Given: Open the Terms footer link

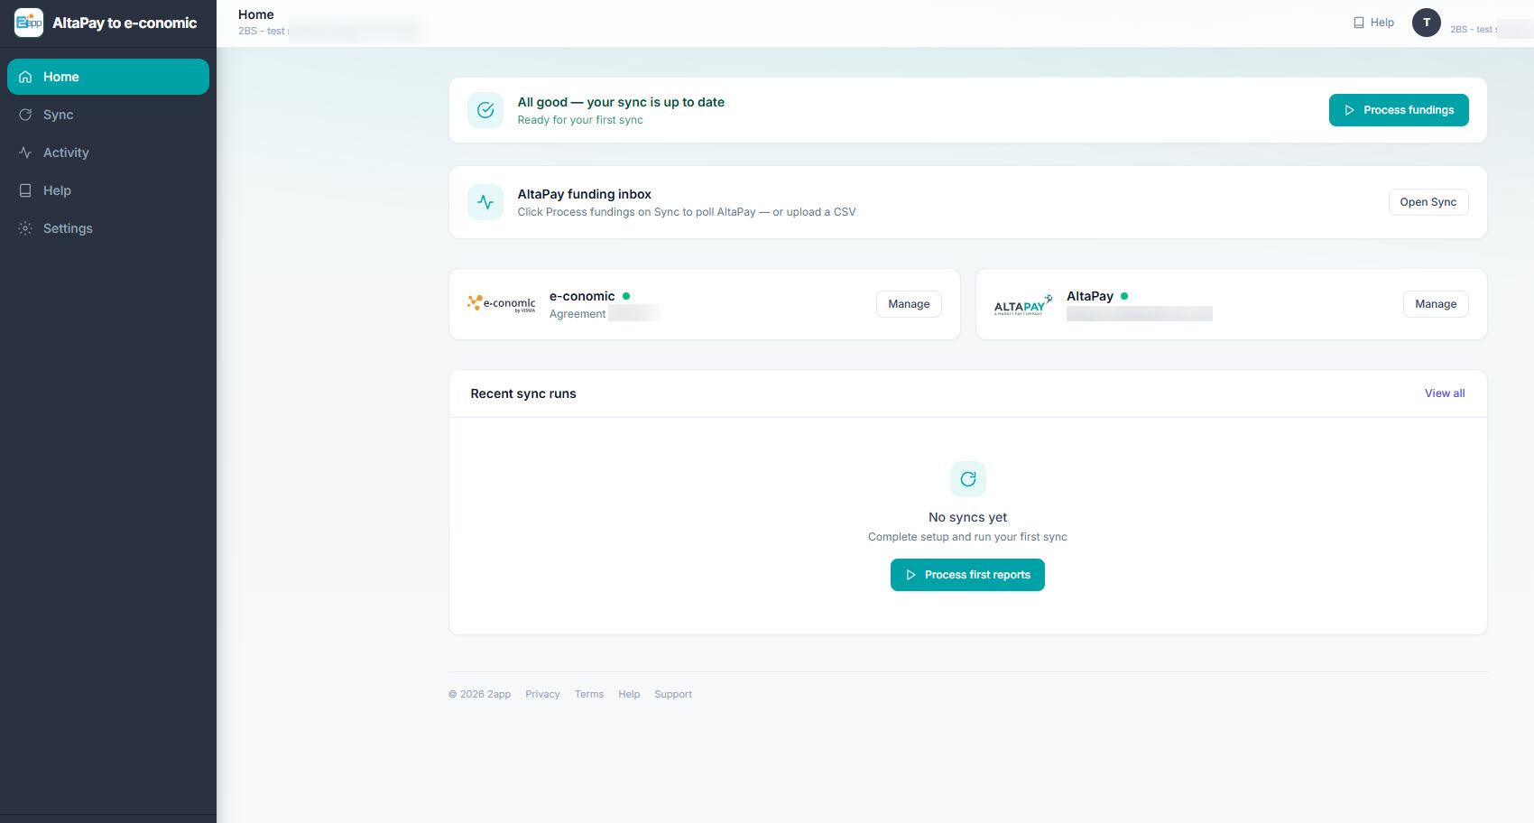Looking at the screenshot, I should pos(589,694).
